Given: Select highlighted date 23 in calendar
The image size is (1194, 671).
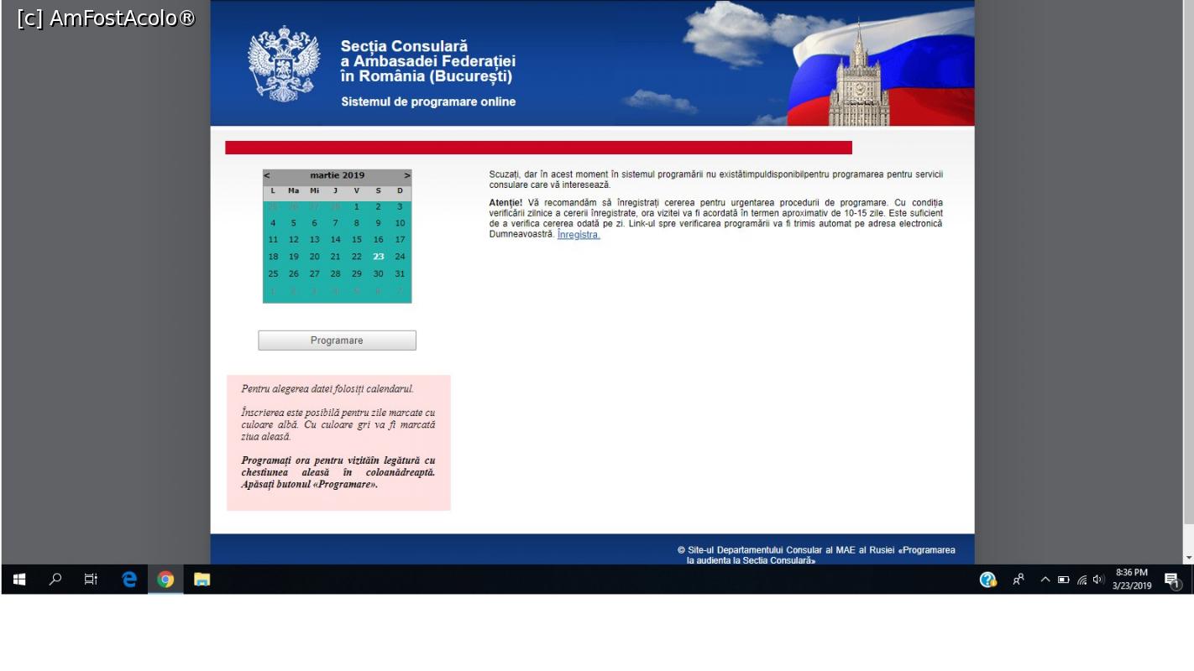Looking at the screenshot, I should [x=379, y=257].
